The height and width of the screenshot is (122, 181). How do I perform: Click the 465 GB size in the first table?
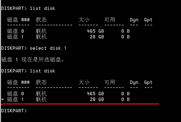[96, 31]
